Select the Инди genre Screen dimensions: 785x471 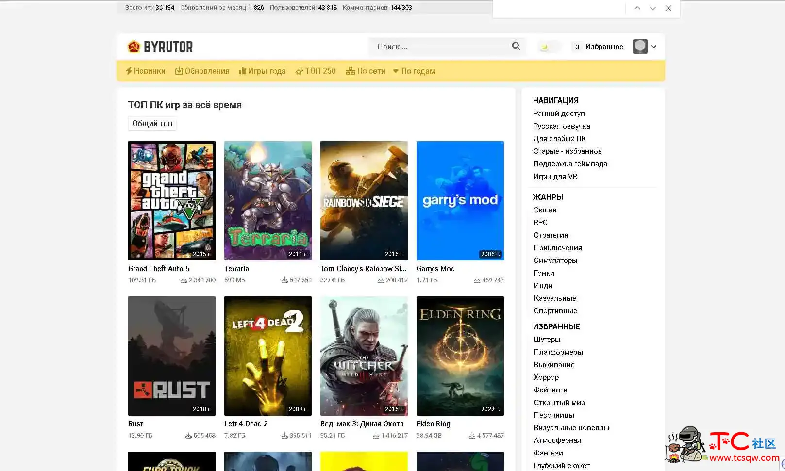point(543,286)
